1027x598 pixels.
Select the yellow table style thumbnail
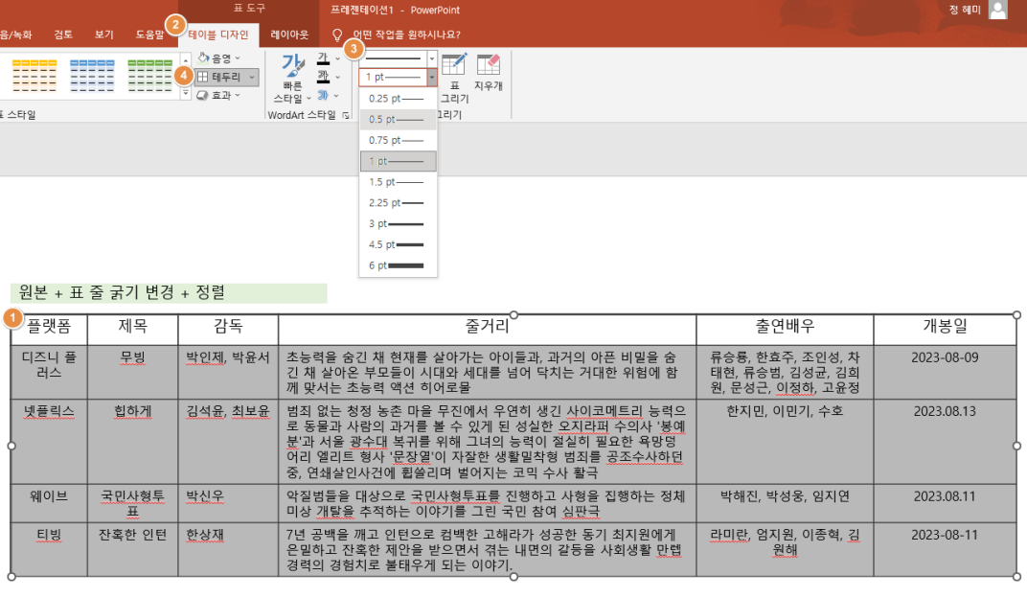coord(34,75)
